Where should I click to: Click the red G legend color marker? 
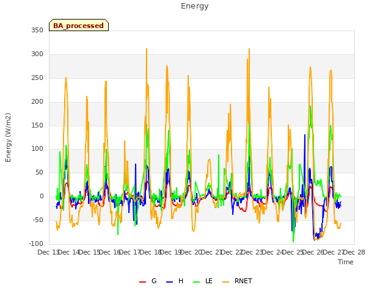(x=142, y=282)
